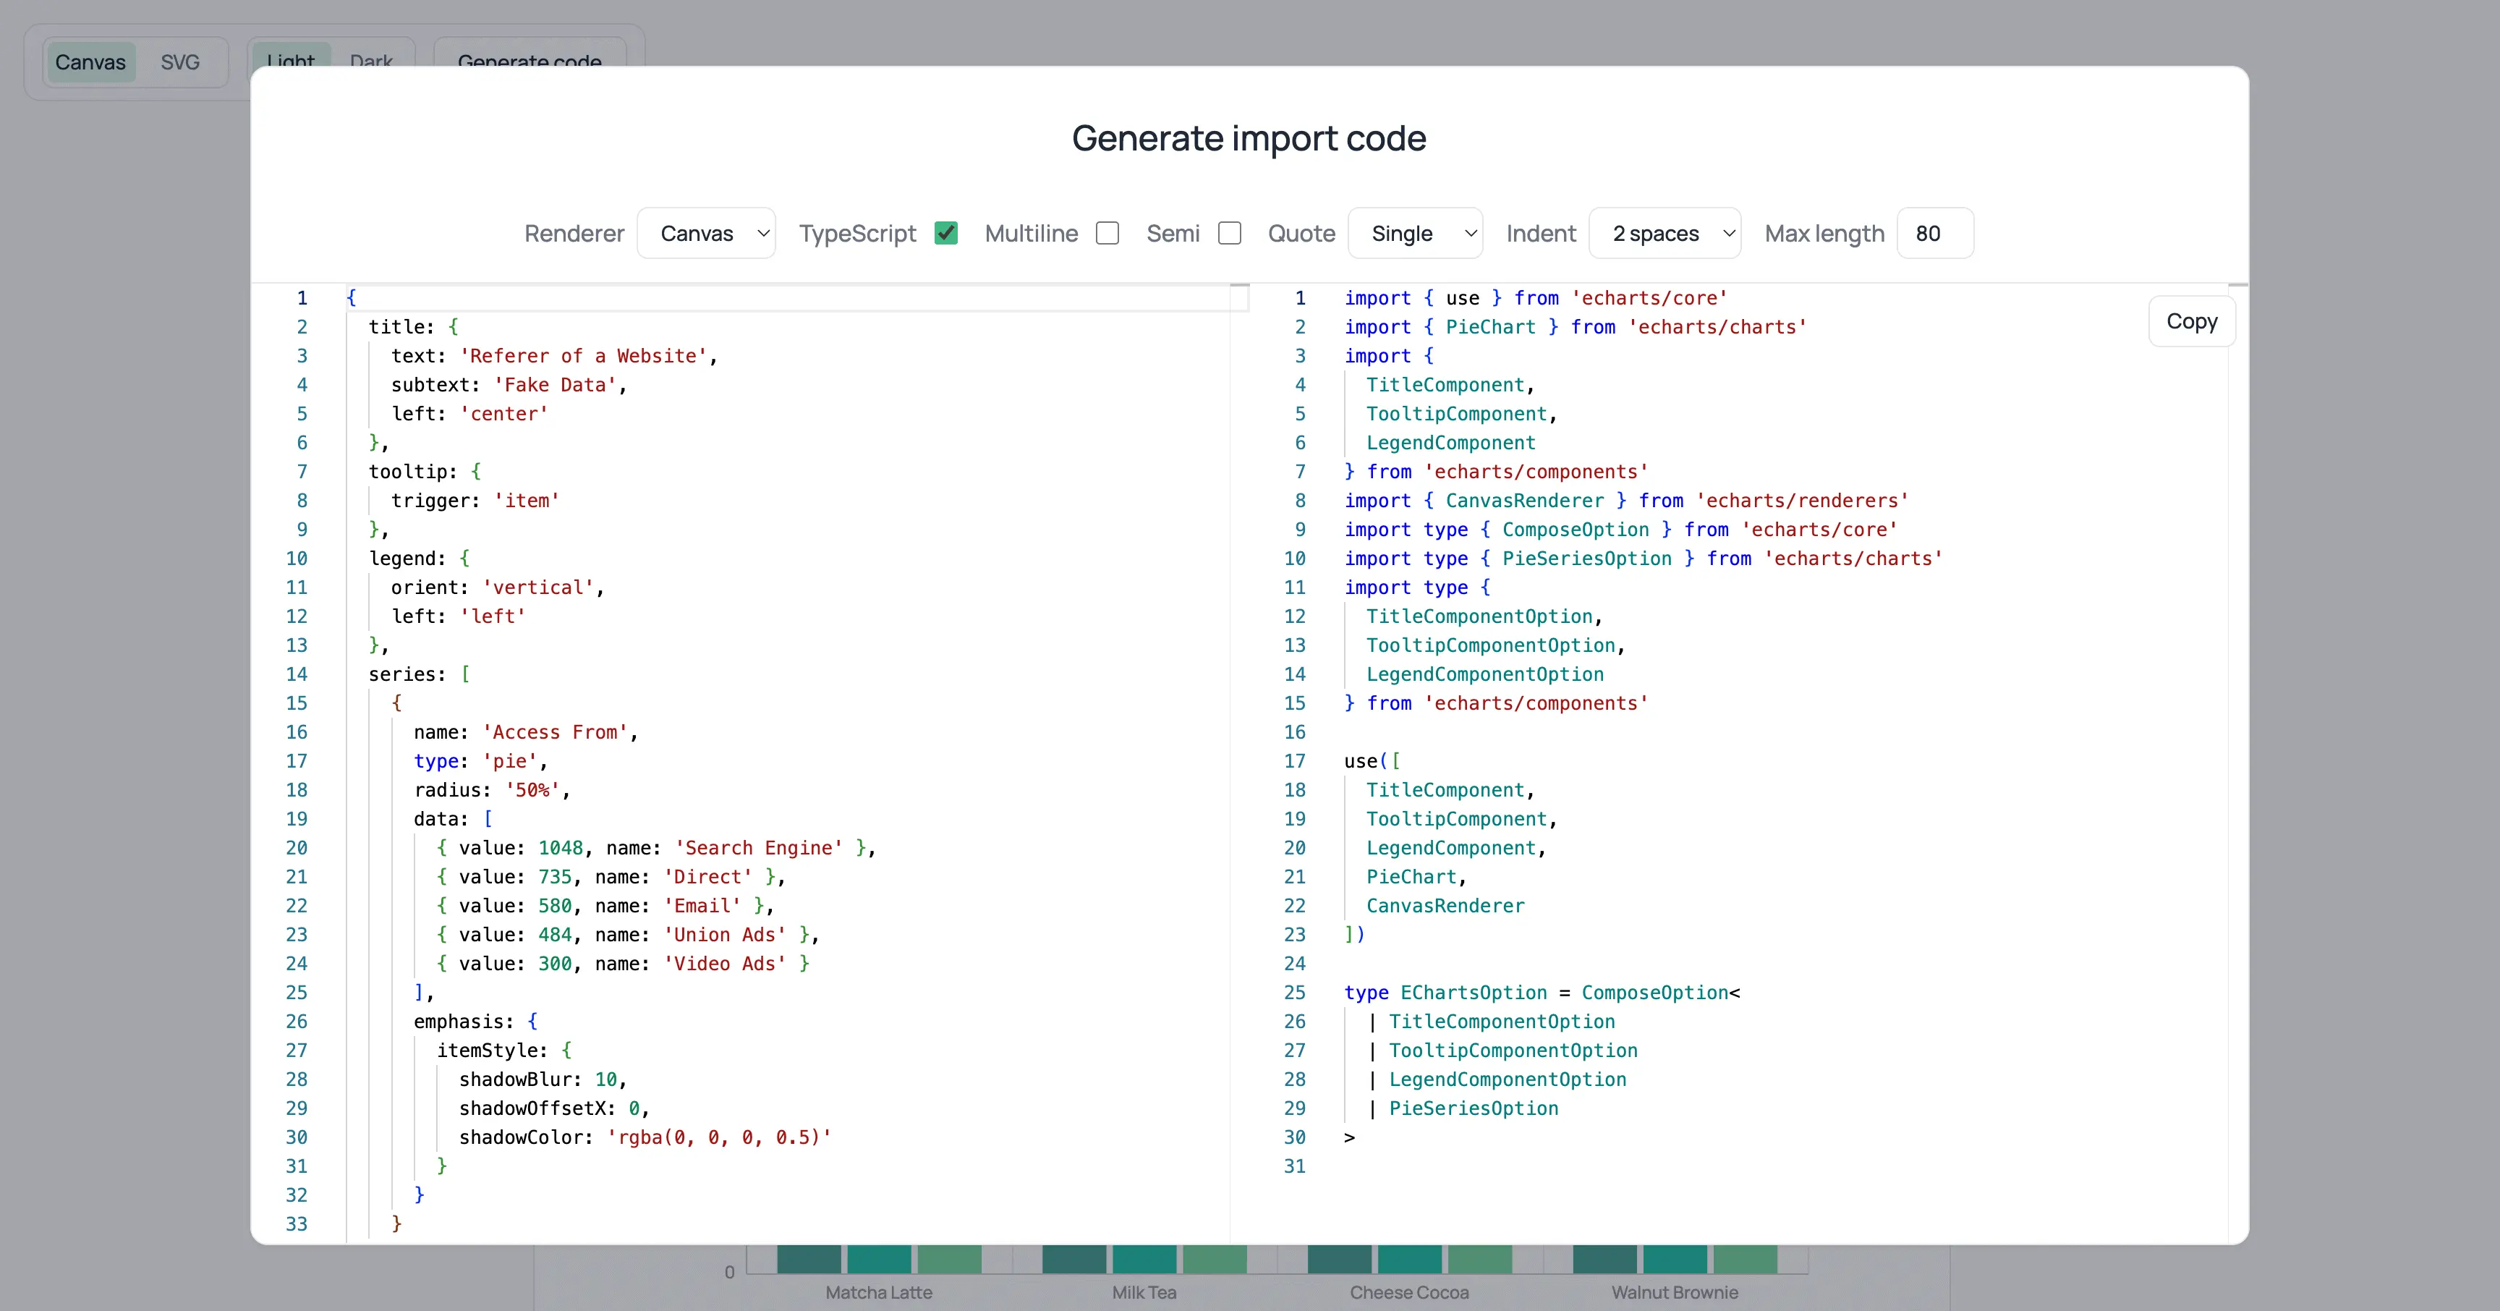Open the Renderer dropdown
The width and height of the screenshot is (2500, 1311).
(707, 233)
